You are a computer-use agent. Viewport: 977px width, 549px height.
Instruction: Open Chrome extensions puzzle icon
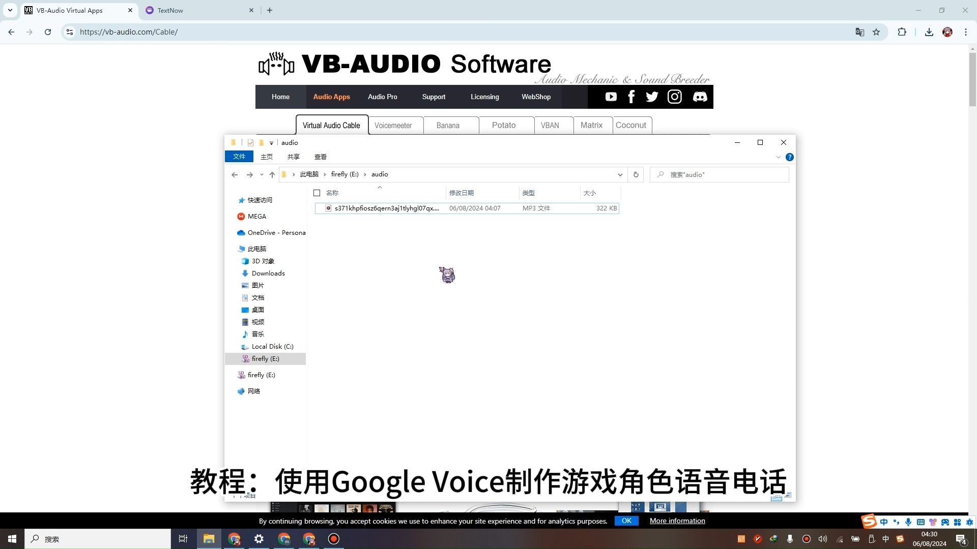tap(902, 32)
